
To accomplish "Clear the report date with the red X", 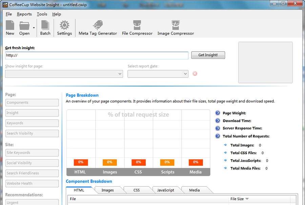I will (x=195, y=74).
